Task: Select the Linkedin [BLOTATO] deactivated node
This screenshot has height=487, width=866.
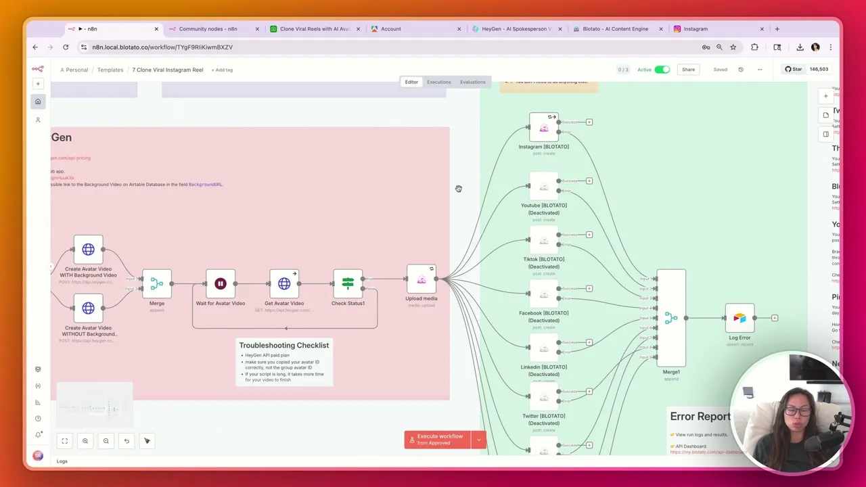Action: coord(544,348)
